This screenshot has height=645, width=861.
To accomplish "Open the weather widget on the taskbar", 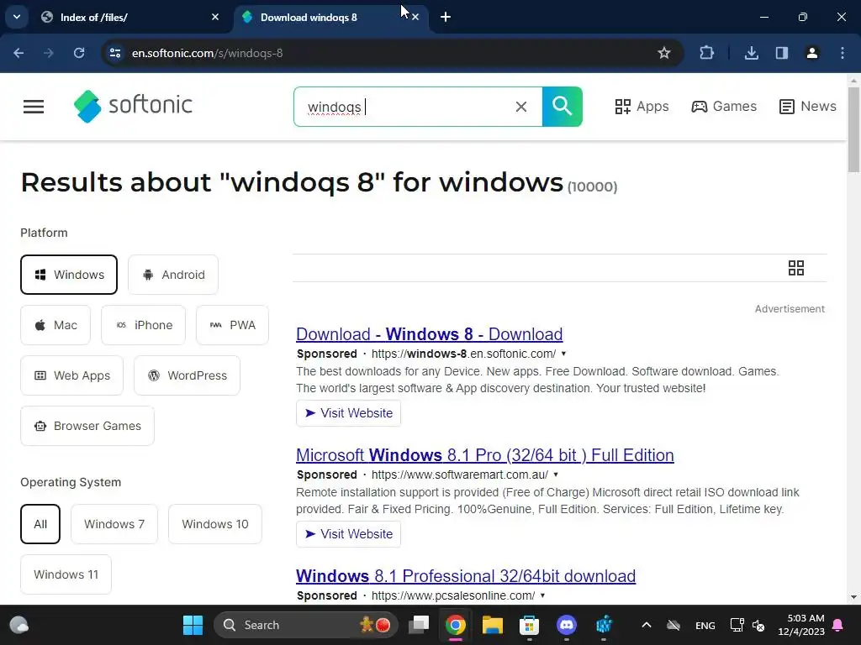I will (19, 625).
